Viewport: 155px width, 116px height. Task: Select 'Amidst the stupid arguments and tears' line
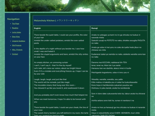click(x=61, y=56)
